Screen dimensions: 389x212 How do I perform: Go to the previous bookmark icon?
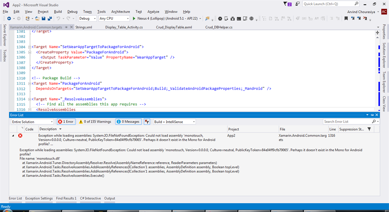(352, 18)
